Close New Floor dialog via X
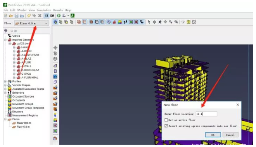Viewport: 256px width, 147px height. click(x=238, y=105)
